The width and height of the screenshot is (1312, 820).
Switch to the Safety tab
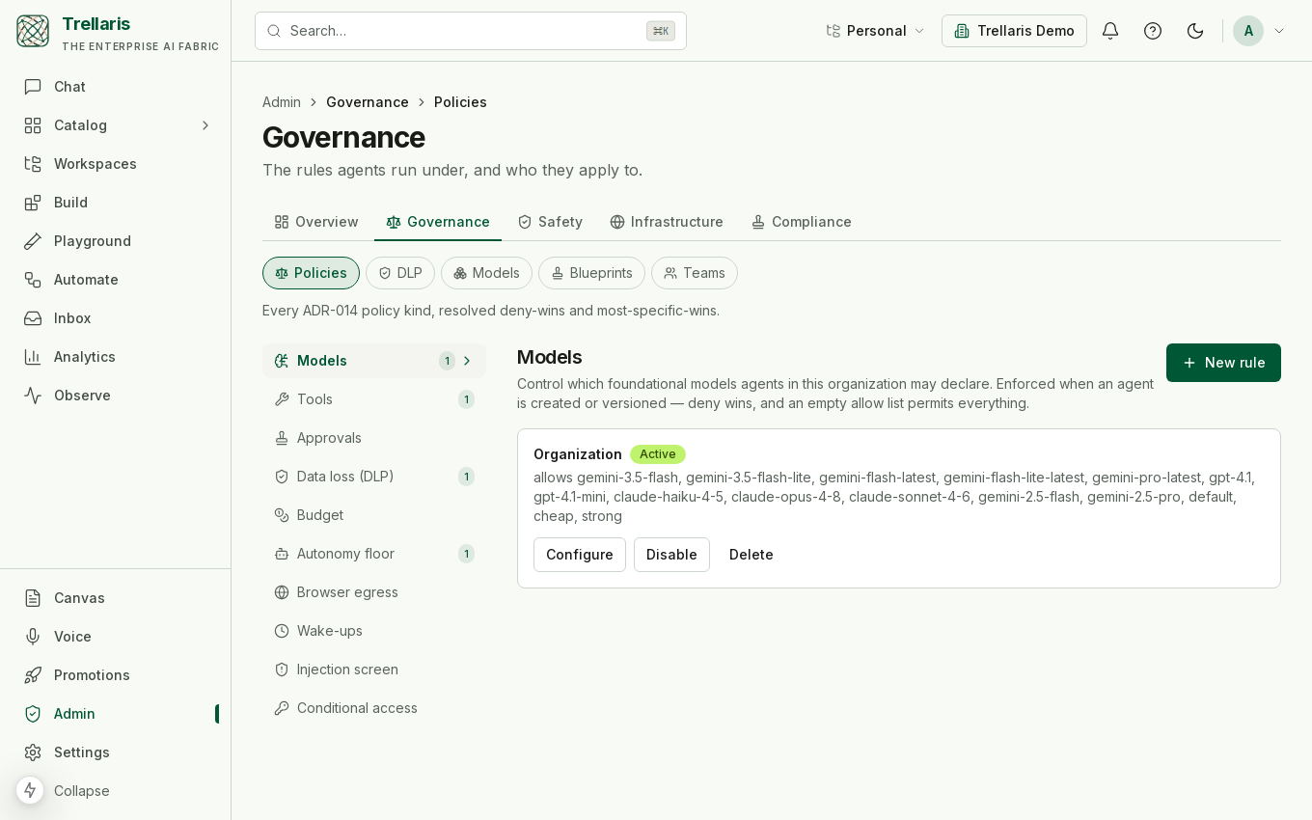[x=550, y=222]
